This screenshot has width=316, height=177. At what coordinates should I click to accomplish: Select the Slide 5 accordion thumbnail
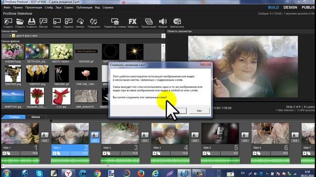220,133
